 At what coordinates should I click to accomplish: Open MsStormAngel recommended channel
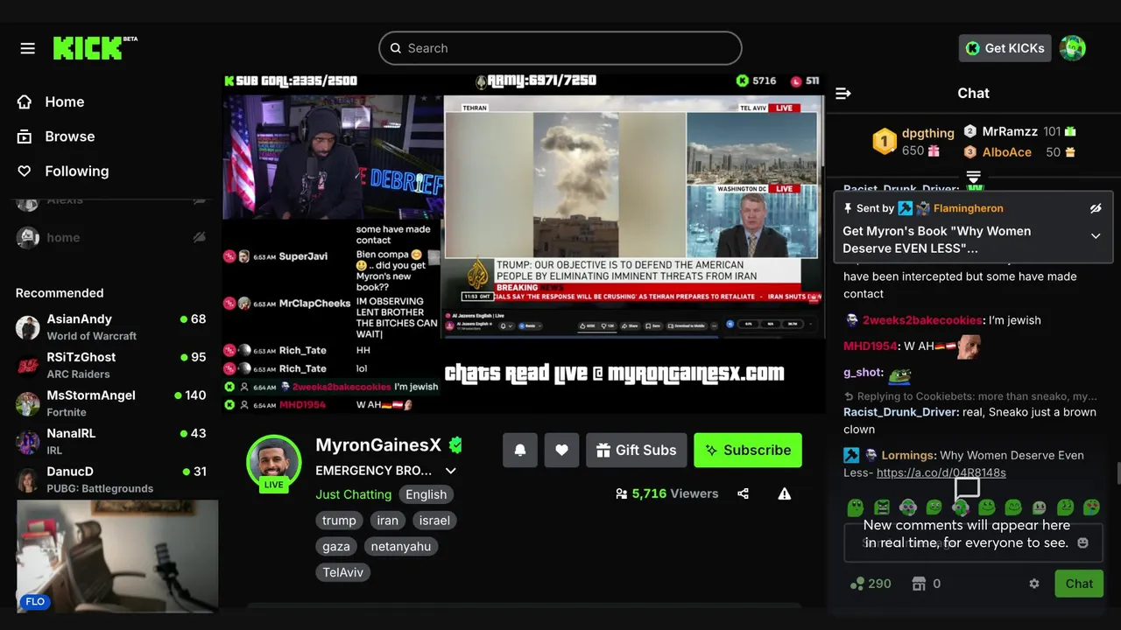pyautogui.click(x=111, y=403)
